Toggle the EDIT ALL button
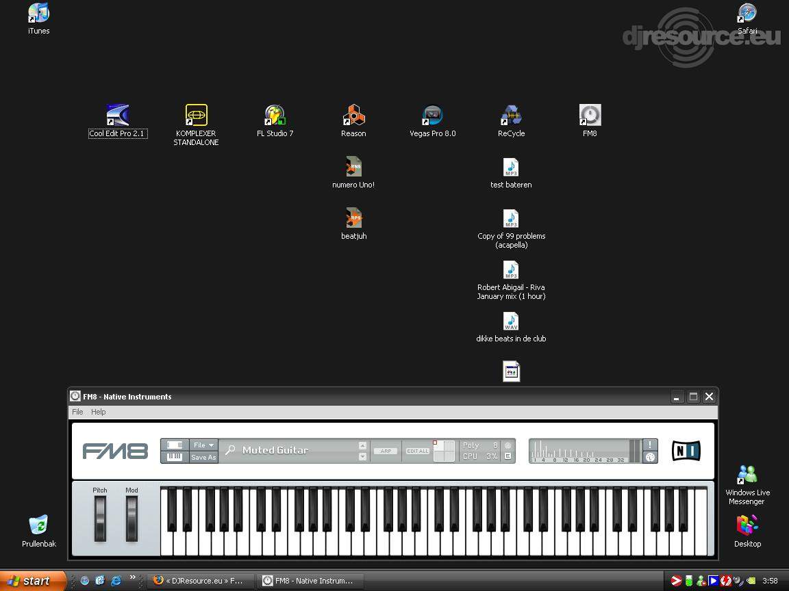 coord(418,451)
